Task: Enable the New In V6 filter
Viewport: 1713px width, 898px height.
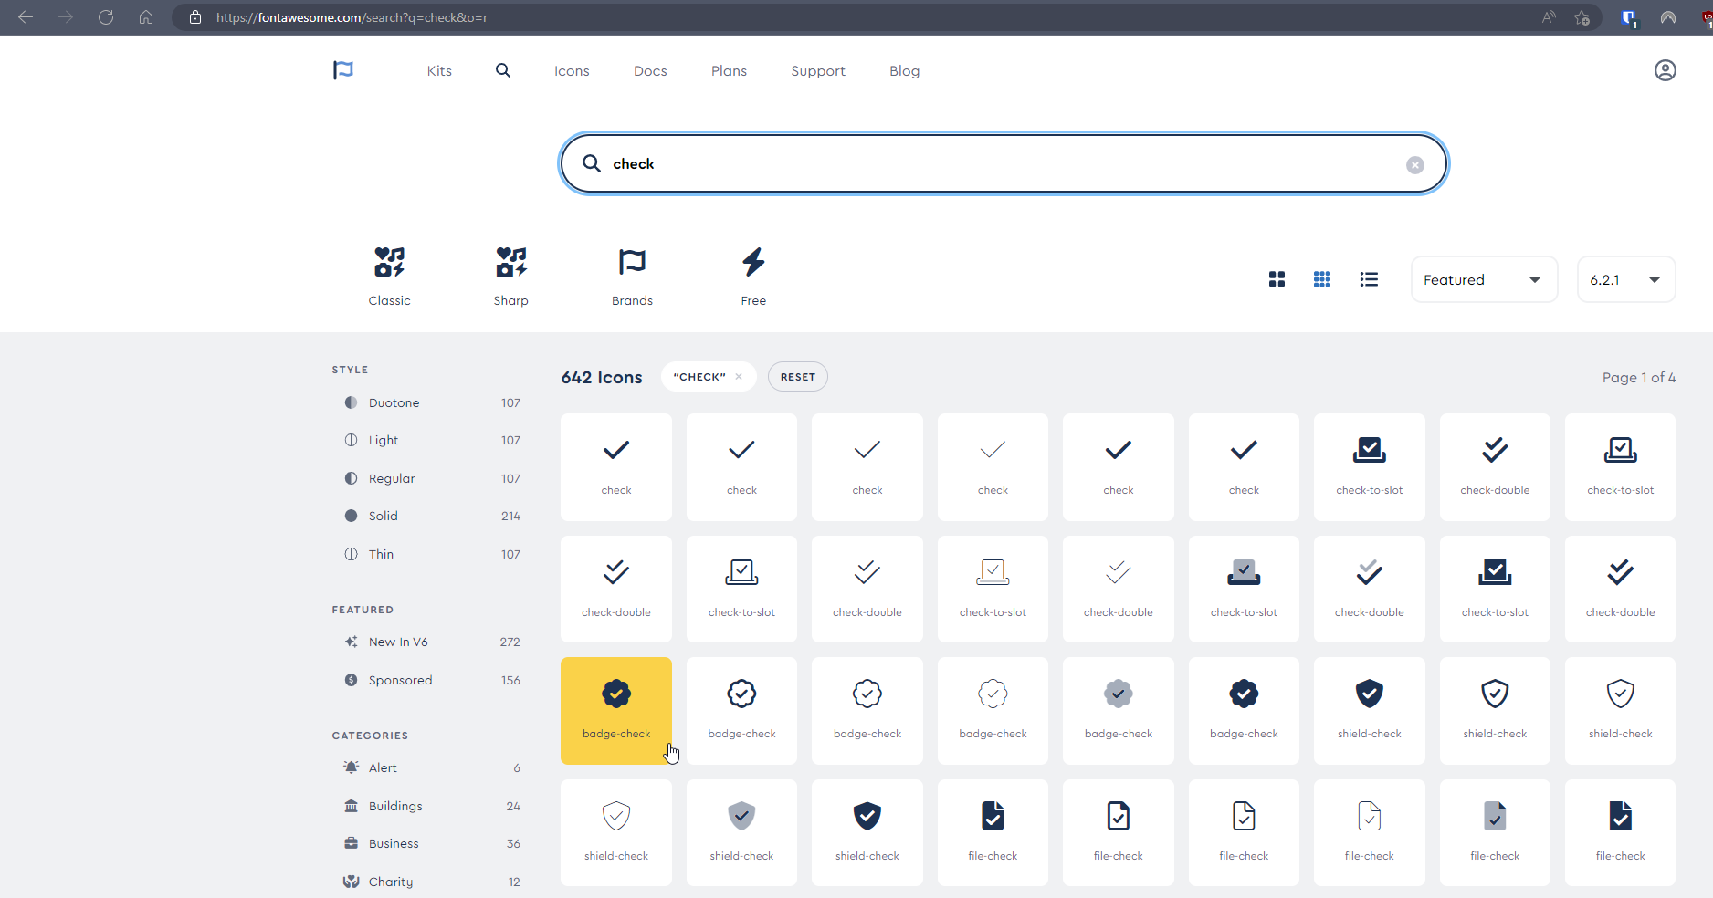Action: pos(397,642)
